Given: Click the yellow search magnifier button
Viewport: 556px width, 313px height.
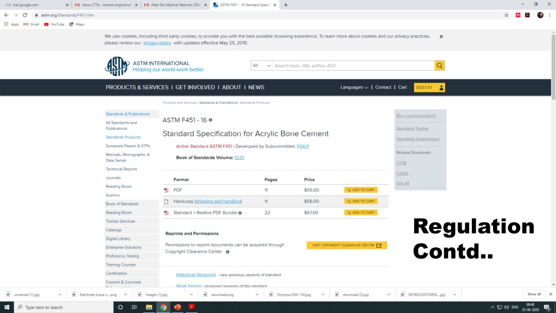Looking at the screenshot, I should [x=440, y=66].
